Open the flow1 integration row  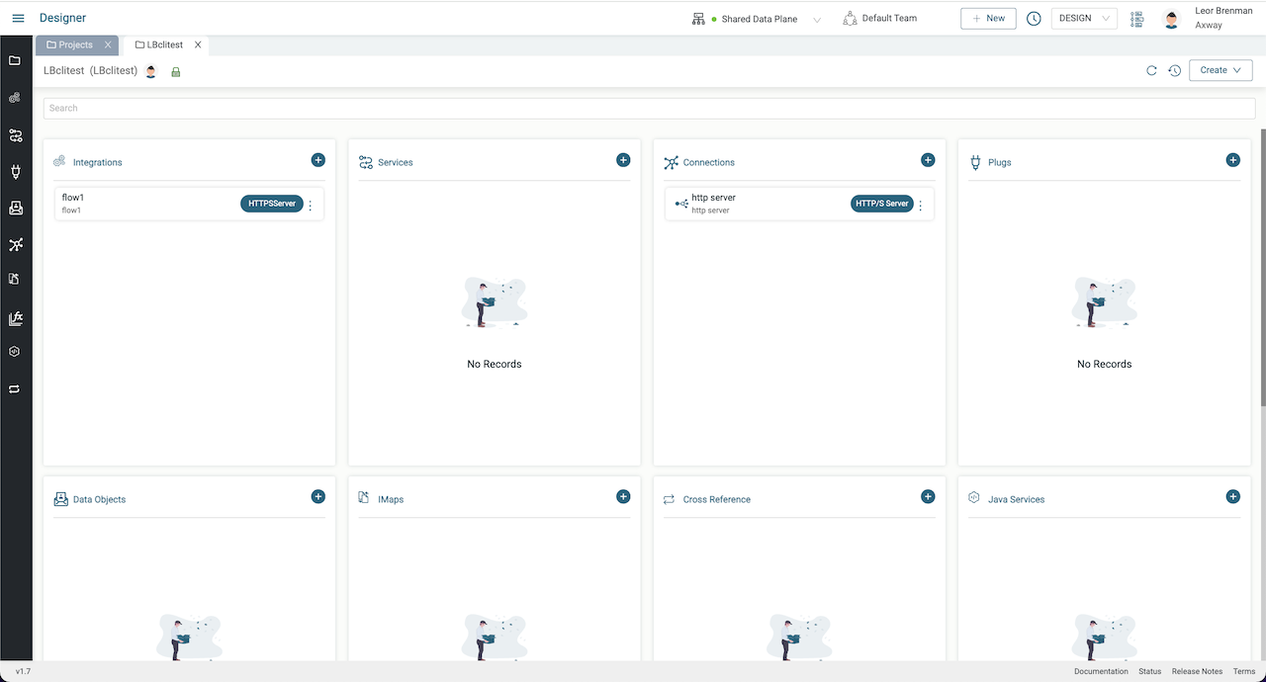coord(189,204)
